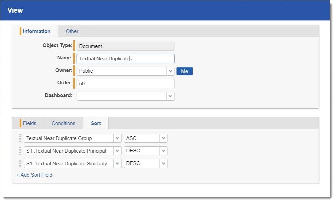
Task: Click the Add Sort Field link
Action: pyautogui.click(x=34, y=175)
